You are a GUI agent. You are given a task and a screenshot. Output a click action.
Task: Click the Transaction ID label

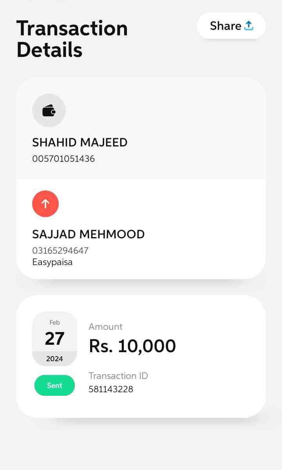click(118, 376)
